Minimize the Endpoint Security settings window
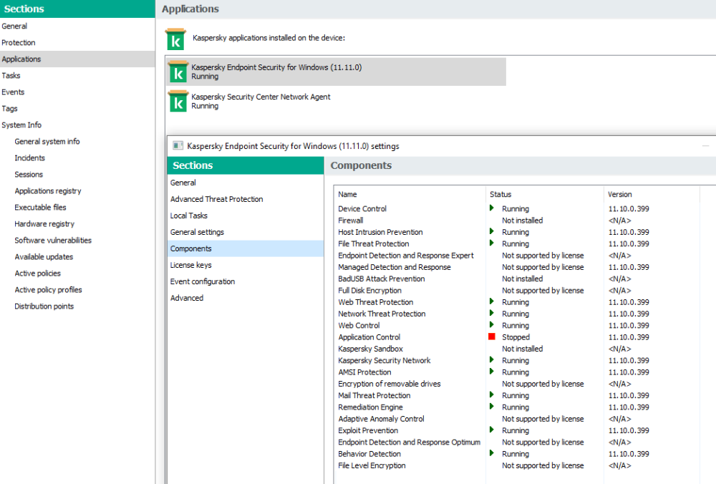 click(x=706, y=146)
